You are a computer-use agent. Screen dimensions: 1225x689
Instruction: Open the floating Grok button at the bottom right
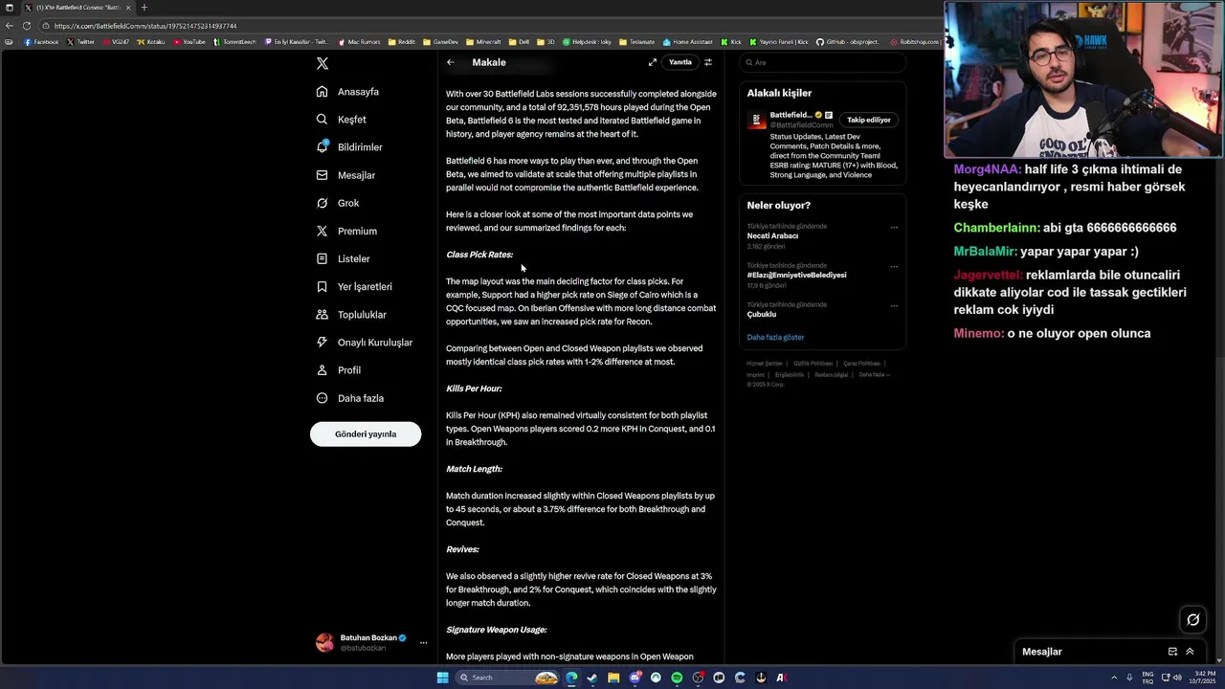[1192, 619]
